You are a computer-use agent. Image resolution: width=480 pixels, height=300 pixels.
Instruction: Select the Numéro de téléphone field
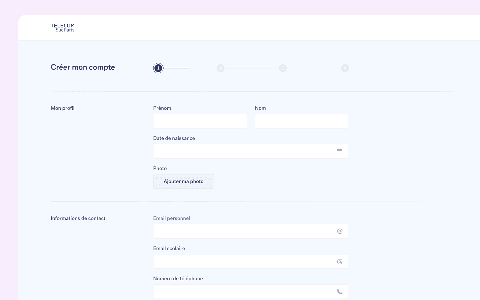point(243,292)
